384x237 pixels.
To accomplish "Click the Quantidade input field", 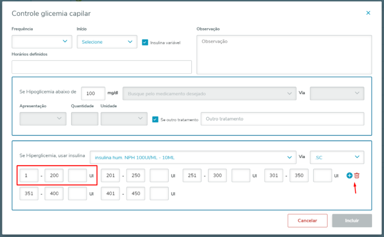I will (84, 118).
